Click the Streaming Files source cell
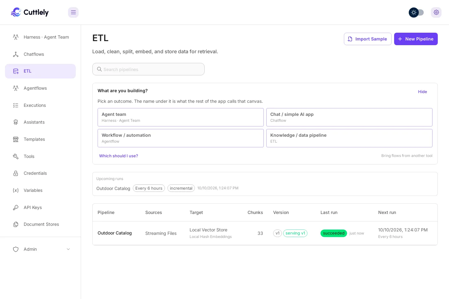 [161, 233]
